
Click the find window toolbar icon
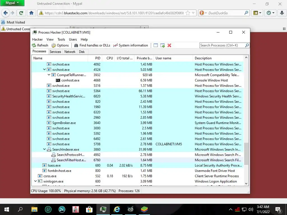(x=156, y=45)
